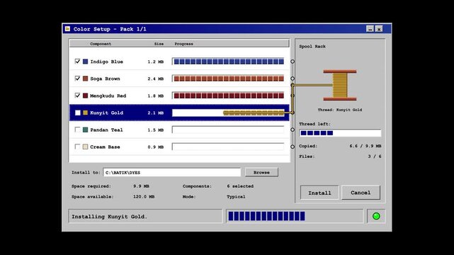Uncheck the Soga Brown component checkbox
This screenshot has width=454, height=255.
tap(77, 79)
